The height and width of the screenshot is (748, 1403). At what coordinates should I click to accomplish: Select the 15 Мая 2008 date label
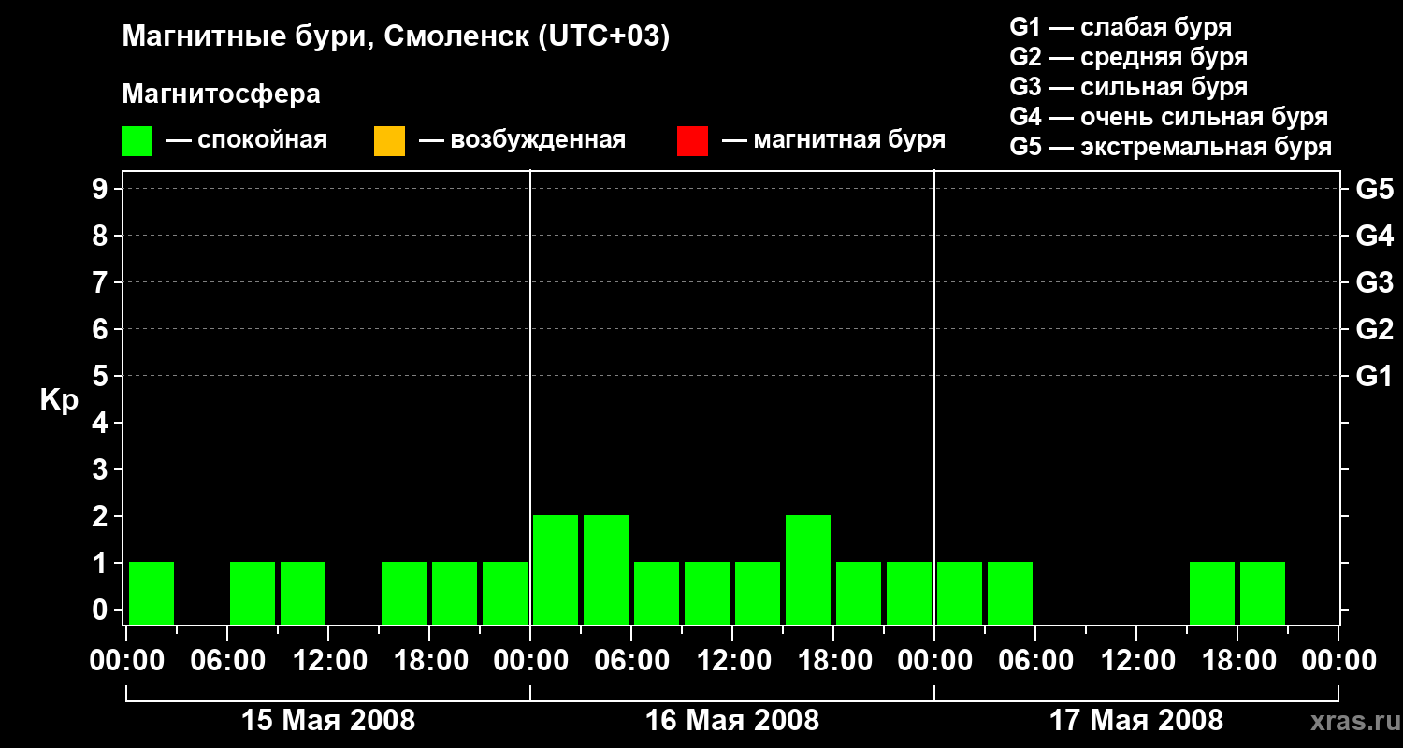pos(328,720)
